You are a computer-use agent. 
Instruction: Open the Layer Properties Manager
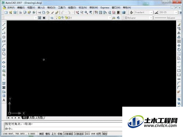[52, 18]
